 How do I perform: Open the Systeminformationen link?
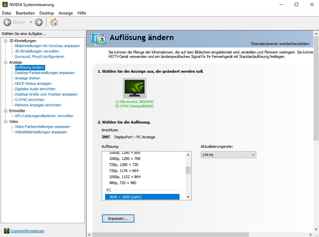coord(27,231)
